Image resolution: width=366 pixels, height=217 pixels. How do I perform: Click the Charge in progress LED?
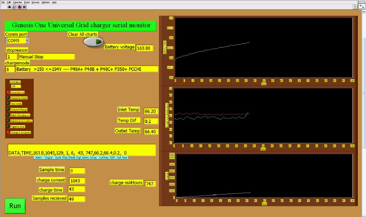tap(8, 132)
